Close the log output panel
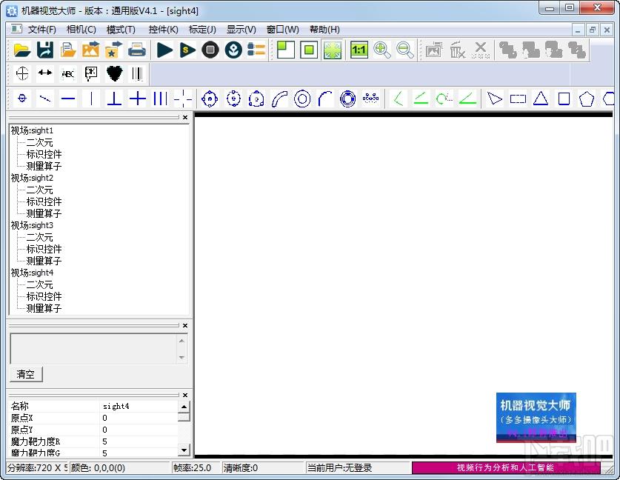This screenshot has height=480, width=620. [x=185, y=325]
